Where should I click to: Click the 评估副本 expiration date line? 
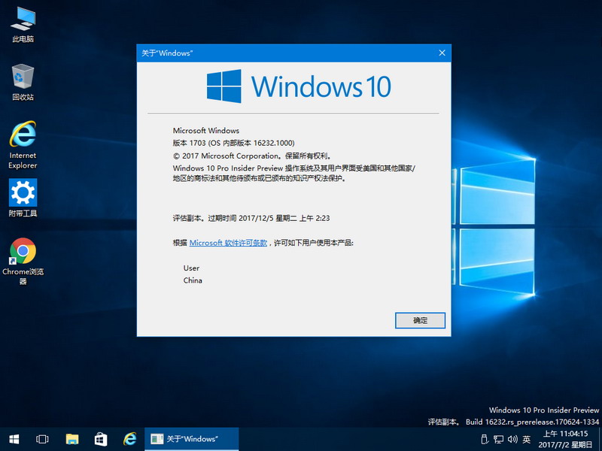click(x=251, y=218)
